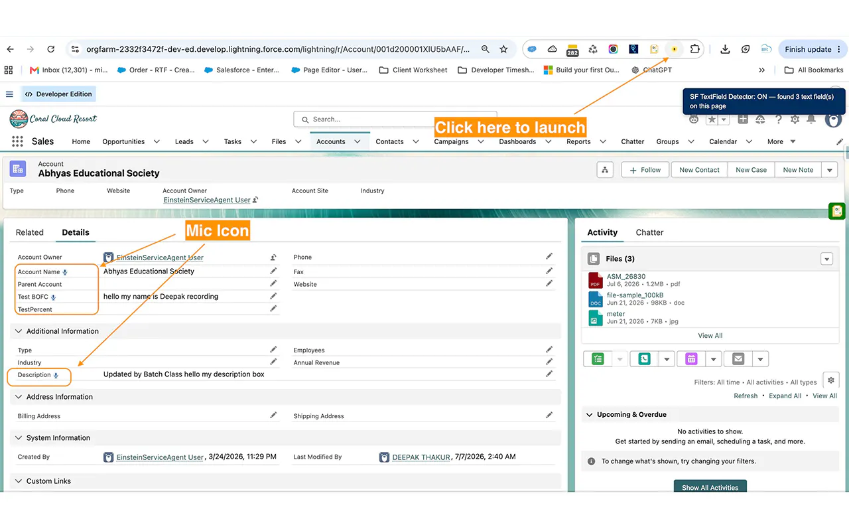Bookmark this page with the star icon
The width and height of the screenshot is (849, 531).
coord(503,49)
